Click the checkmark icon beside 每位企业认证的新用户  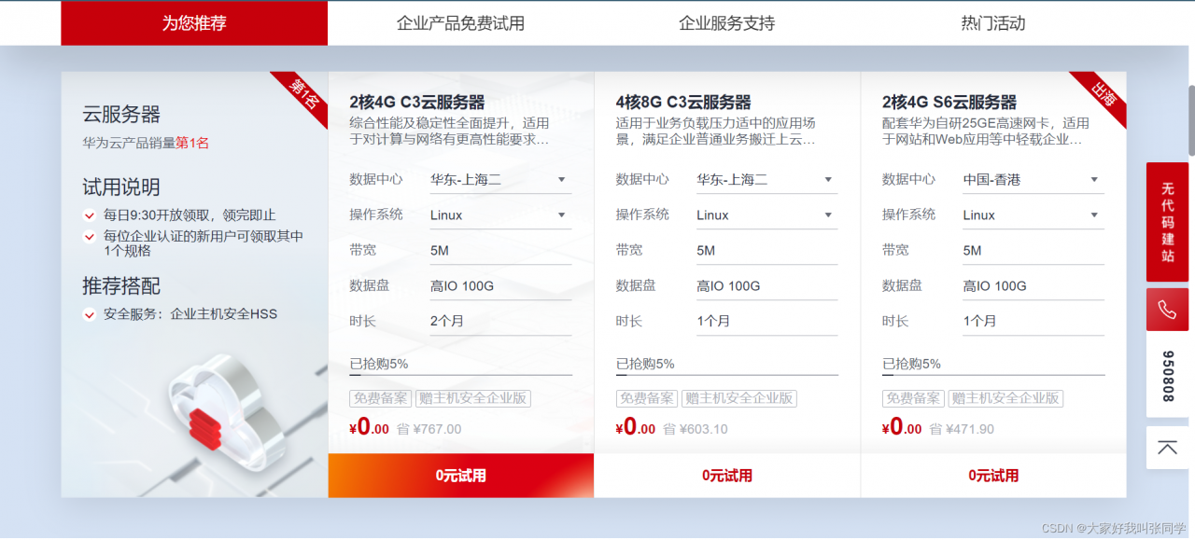[90, 237]
